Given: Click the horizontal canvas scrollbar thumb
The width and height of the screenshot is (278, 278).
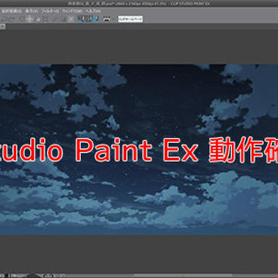Looking at the screenshot, I should point(183,275).
